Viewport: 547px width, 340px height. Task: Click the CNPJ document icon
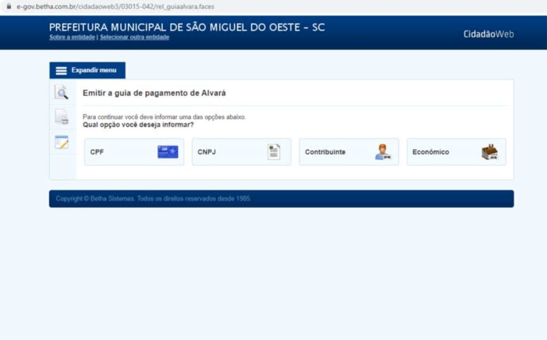coord(274,152)
